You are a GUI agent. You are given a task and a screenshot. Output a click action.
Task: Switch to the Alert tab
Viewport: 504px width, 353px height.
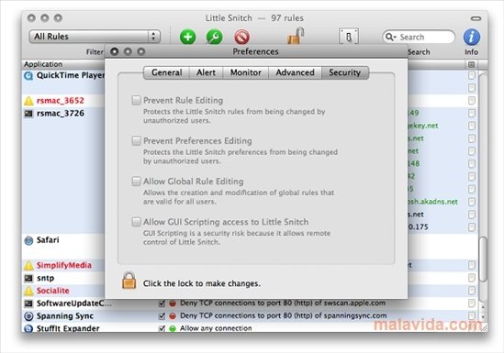click(206, 72)
